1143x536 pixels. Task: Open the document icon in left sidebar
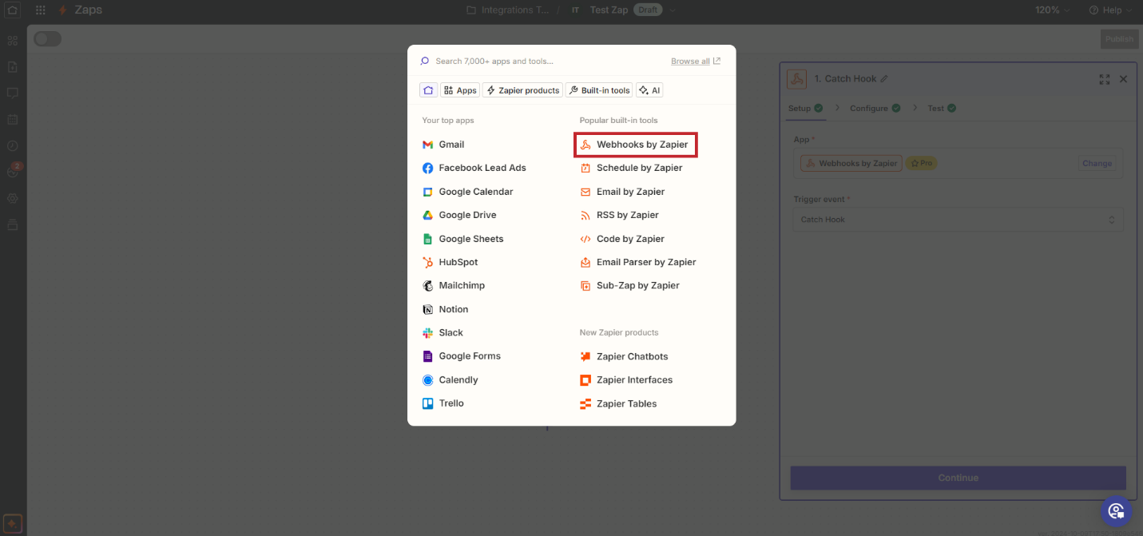13,67
